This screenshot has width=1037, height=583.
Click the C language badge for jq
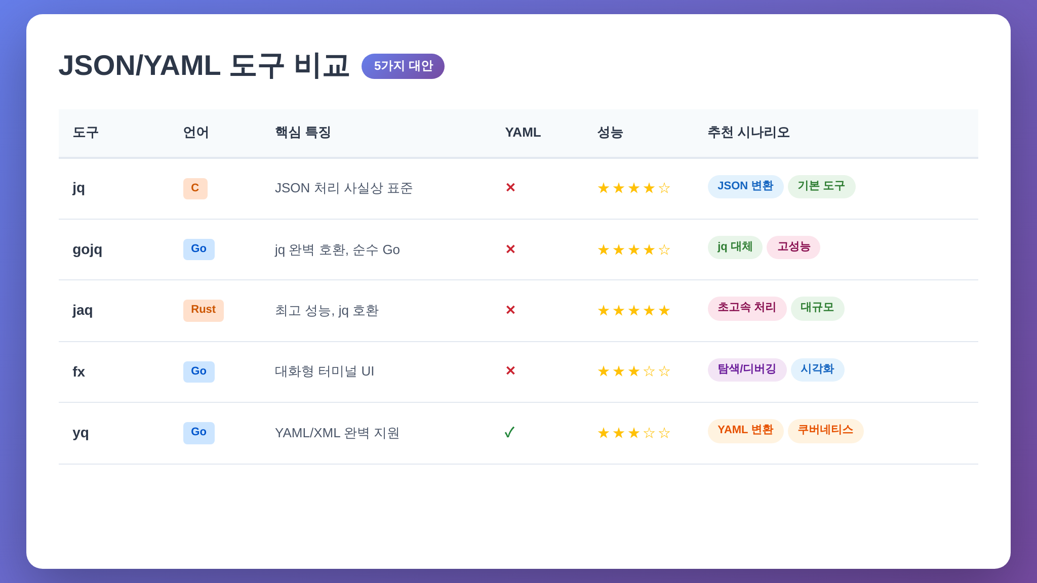pyautogui.click(x=195, y=188)
